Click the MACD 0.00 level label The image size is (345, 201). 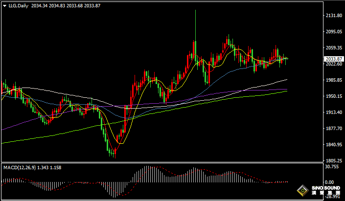point(332,181)
